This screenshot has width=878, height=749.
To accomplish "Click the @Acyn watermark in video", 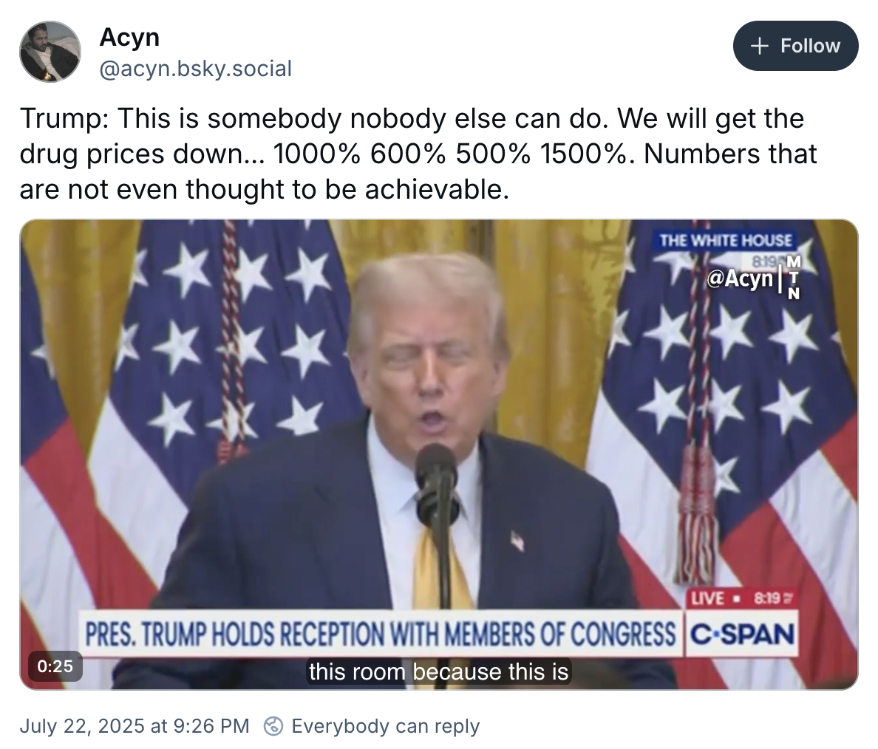I will [741, 278].
